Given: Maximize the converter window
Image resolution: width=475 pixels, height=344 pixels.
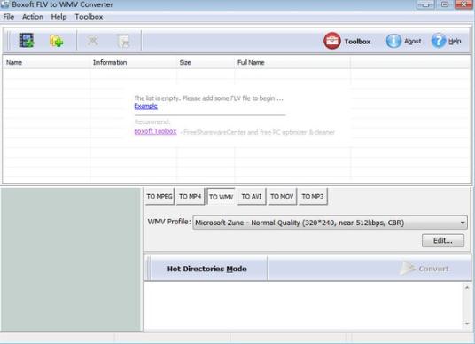Looking at the screenshot, I should pyautogui.click(x=445, y=4).
